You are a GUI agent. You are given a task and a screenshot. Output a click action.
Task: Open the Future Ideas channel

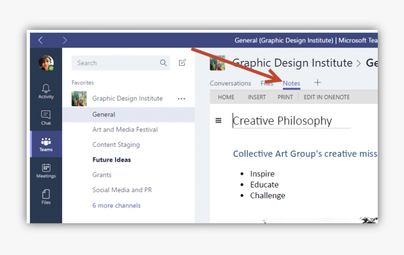tap(111, 160)
